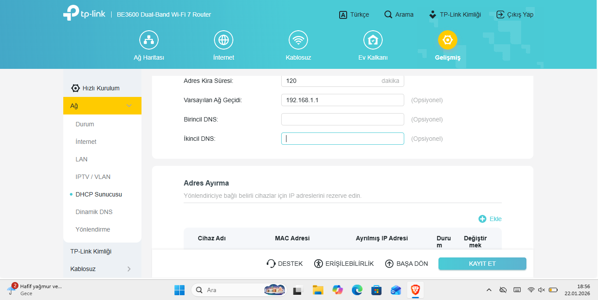Click the Hızlı Kurulum gear icon

(76, 88)
